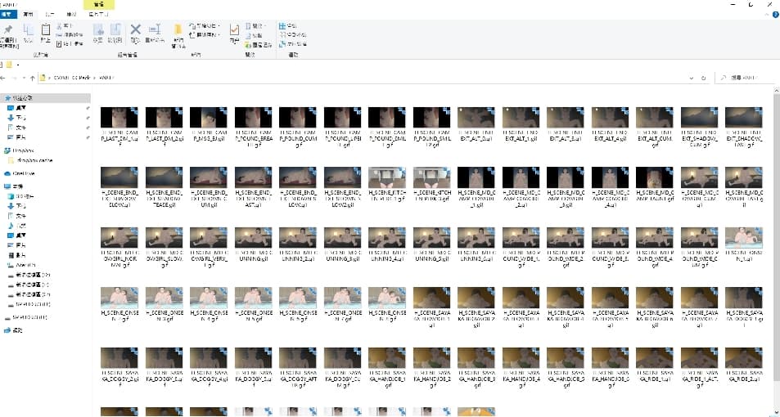Image resolution: width=780 pixels, height=417 pixels.
Task: Click the Paste shortcut command
Action: tap(70, 43)
